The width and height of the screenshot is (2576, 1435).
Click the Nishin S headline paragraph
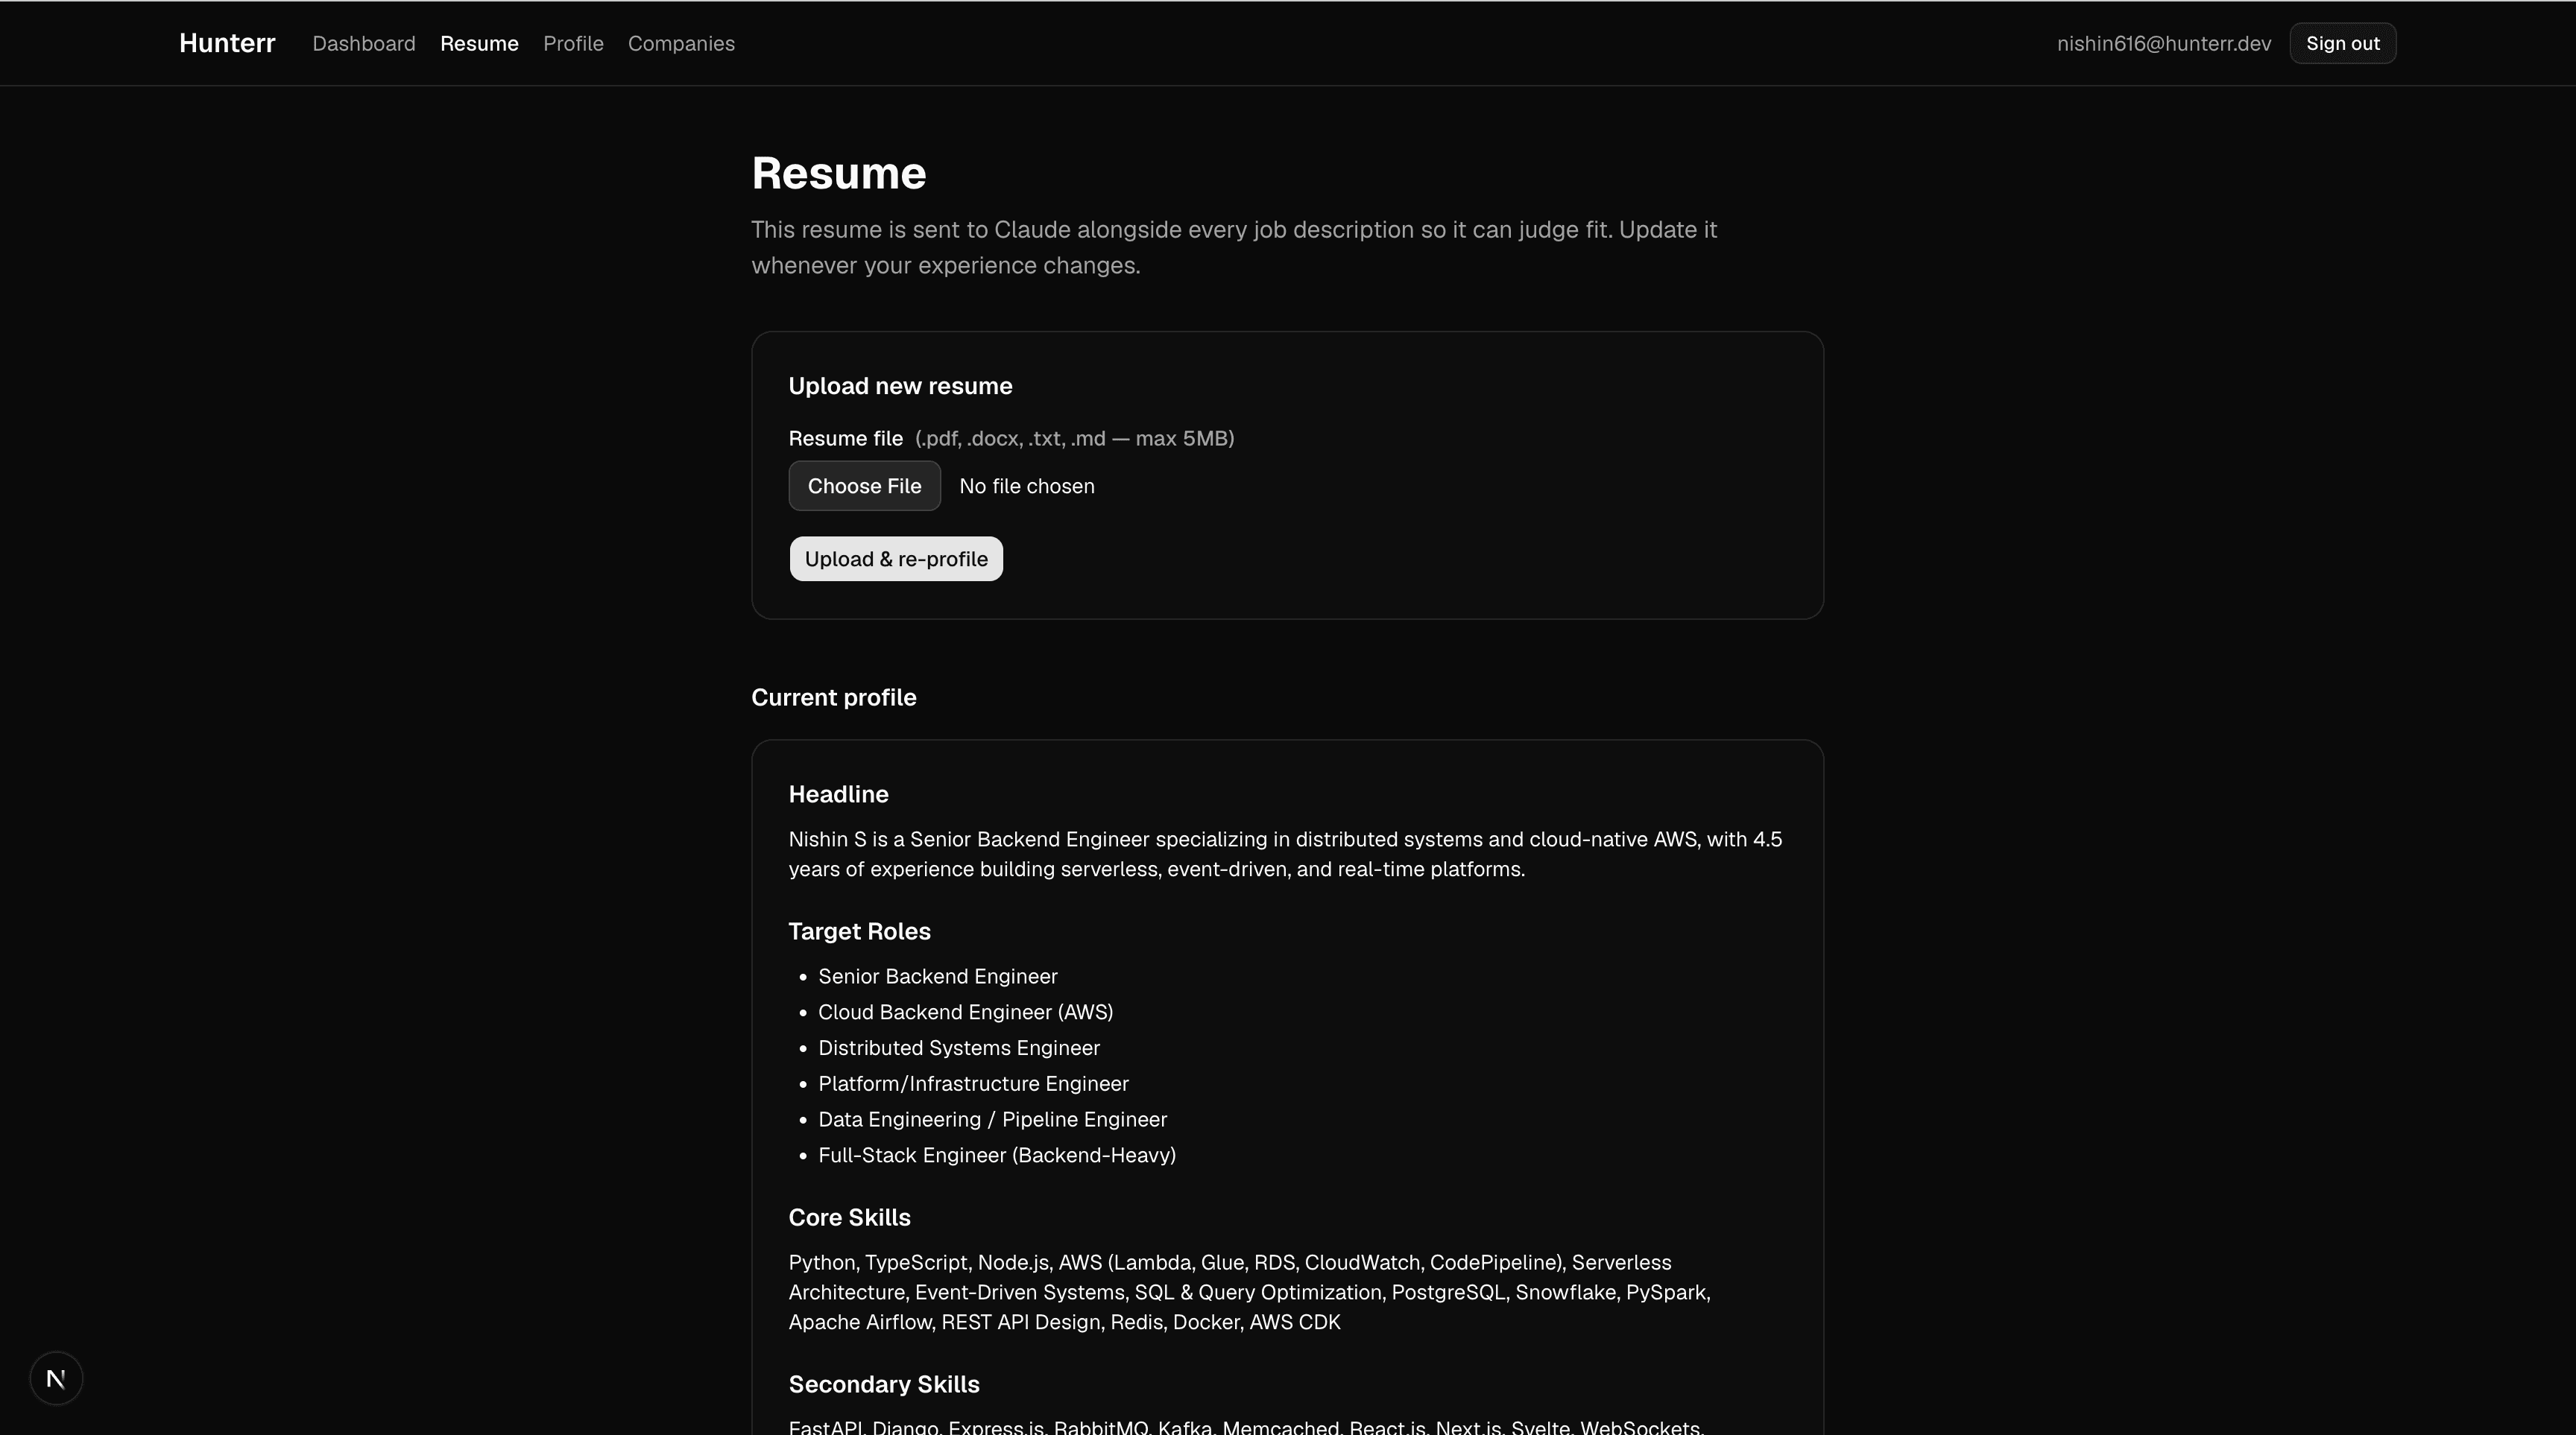[x=1285, y=855]
